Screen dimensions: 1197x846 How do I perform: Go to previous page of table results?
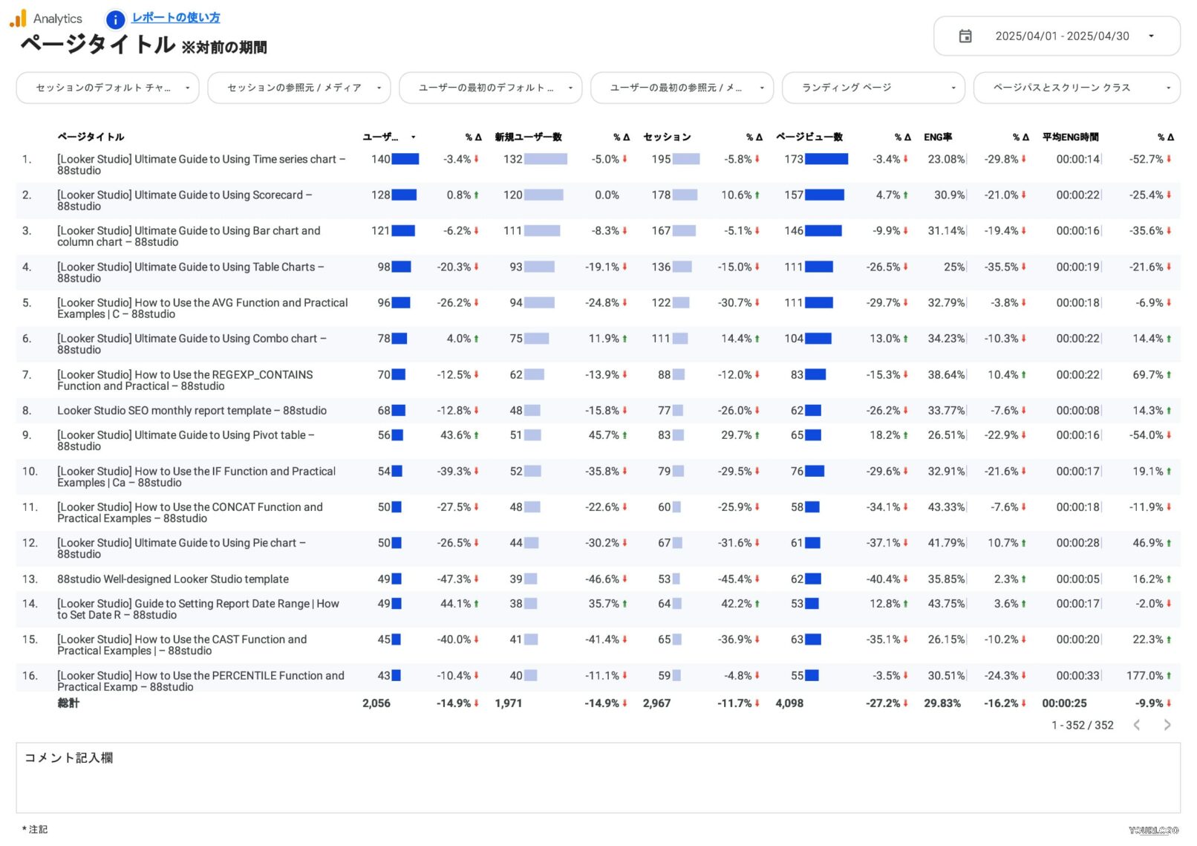point(1136,725)
